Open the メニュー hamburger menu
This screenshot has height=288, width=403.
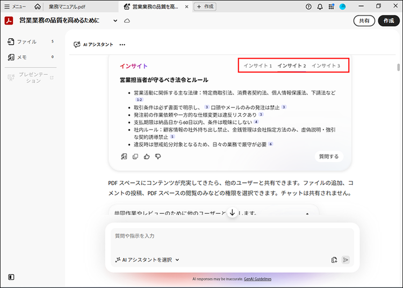pos(15,6)
